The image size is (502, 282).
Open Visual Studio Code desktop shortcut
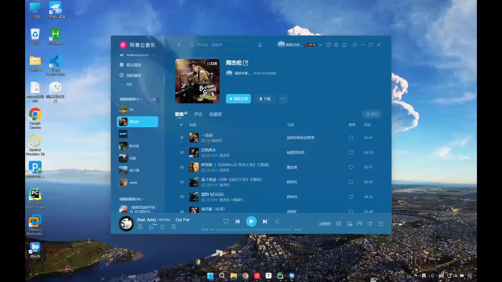[x=55, y=65]
